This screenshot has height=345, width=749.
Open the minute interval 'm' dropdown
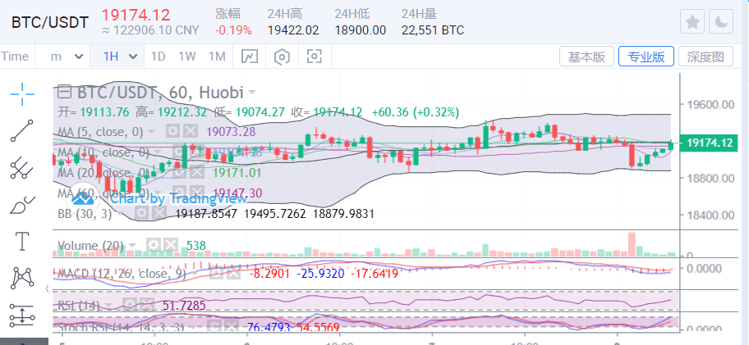[66, 57]
